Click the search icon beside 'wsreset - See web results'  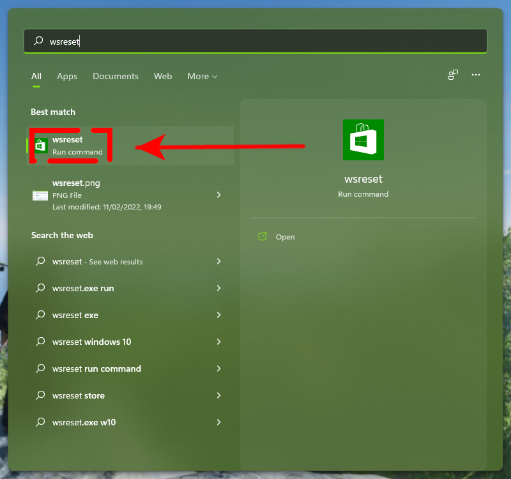(x=40, y=261)
